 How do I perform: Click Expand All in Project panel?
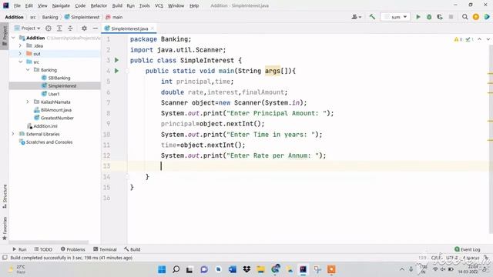(x=59, y=28)
